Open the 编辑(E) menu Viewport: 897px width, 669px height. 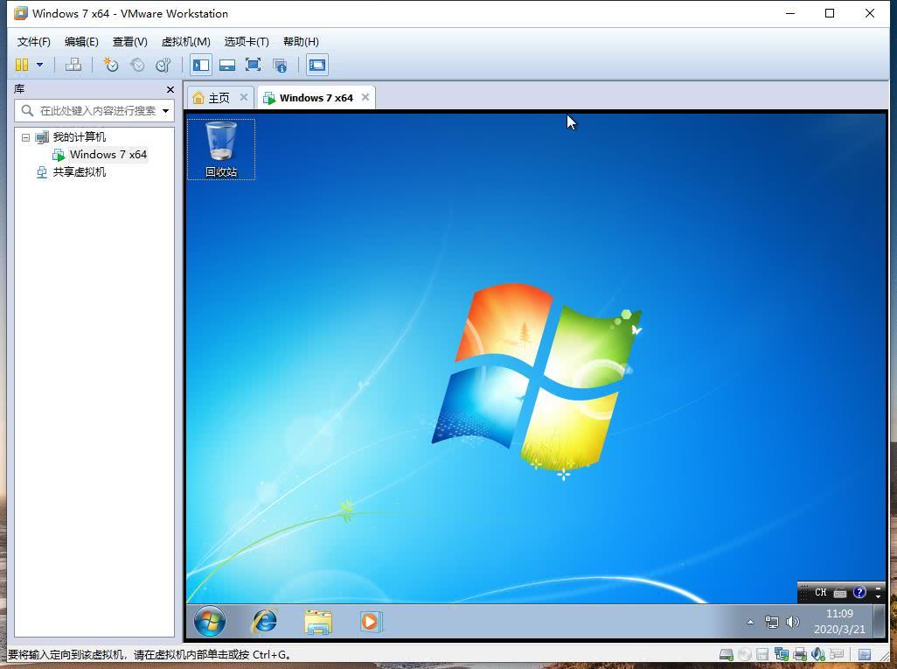(x=81, y=42)
